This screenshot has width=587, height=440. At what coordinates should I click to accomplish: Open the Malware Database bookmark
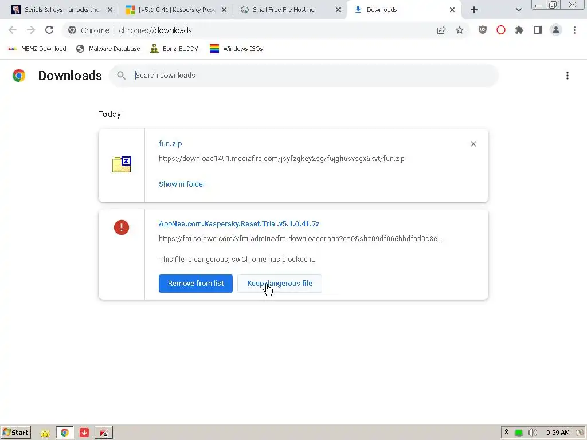click(108, 49)
